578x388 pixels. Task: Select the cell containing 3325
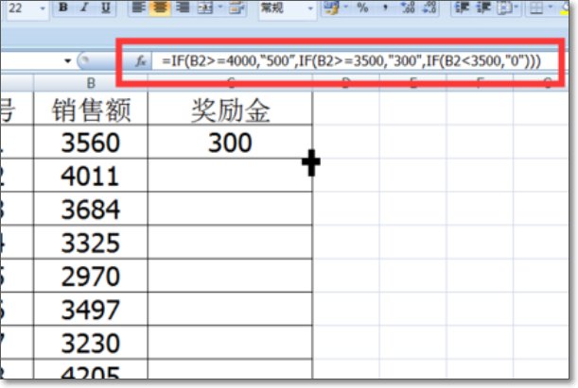tap(91, 243)
